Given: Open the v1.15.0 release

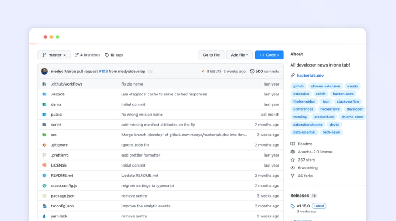Looking at the screenshot, I should [303, 206].
